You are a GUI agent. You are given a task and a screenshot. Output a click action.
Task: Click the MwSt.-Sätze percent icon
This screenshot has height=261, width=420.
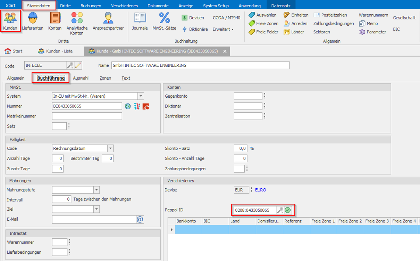(x=164, y=21)
